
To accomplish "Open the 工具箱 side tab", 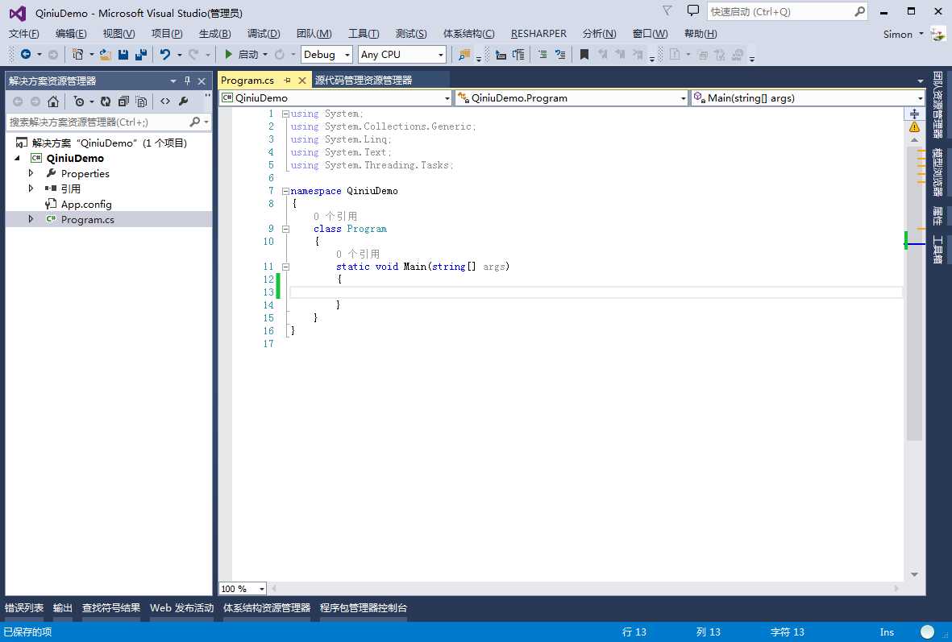I will [937, 250].
